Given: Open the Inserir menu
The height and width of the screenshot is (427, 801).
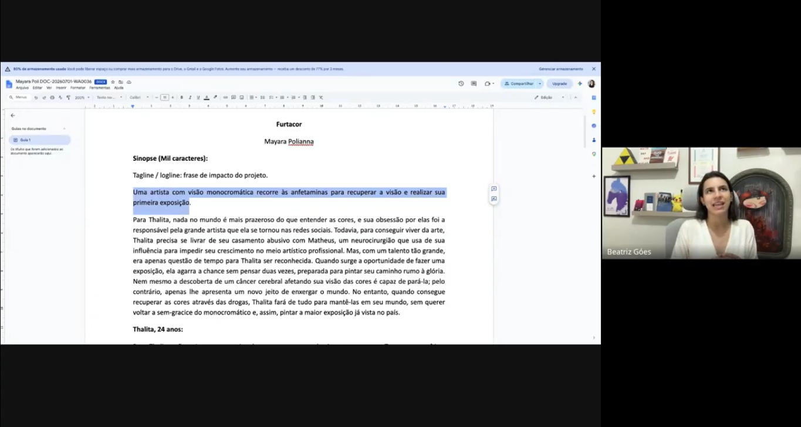Looking at the screenshot, I should tap(61, 88).
